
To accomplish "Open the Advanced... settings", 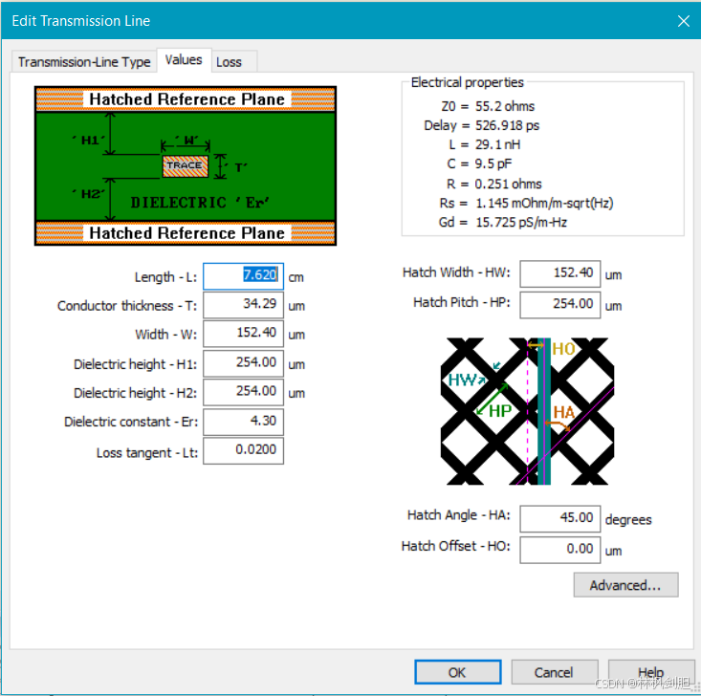I will [625, 585].
